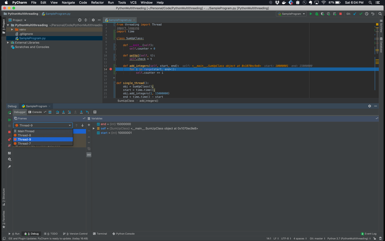The height and width of the screenshot is (241, 385).
Task: Toggle the Mute Breakpoints icon
Action: [x=9, y=146]
